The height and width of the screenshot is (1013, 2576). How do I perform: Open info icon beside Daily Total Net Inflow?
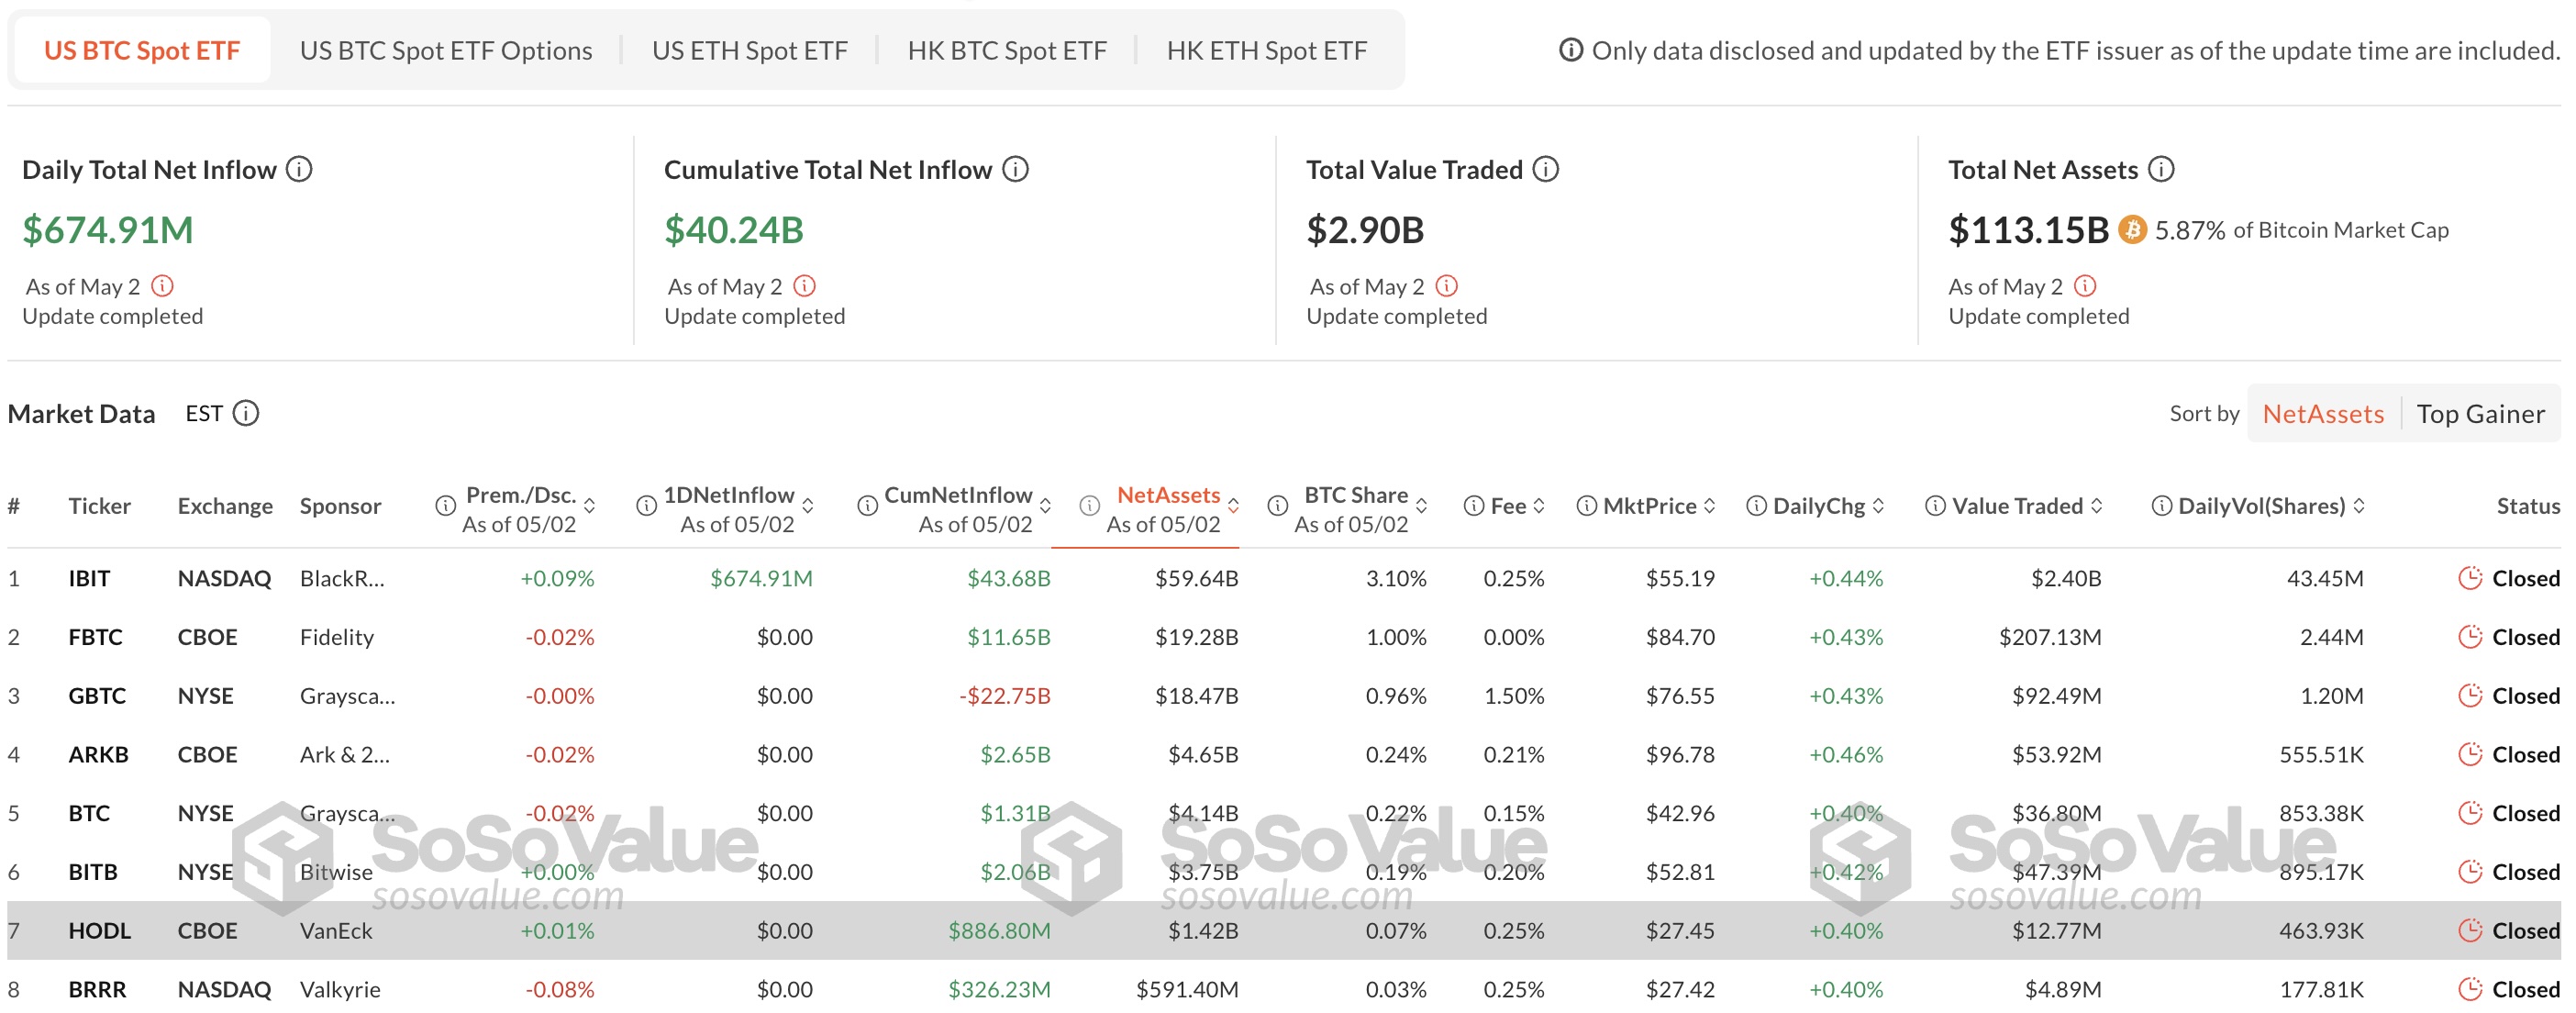coord(299,169)
